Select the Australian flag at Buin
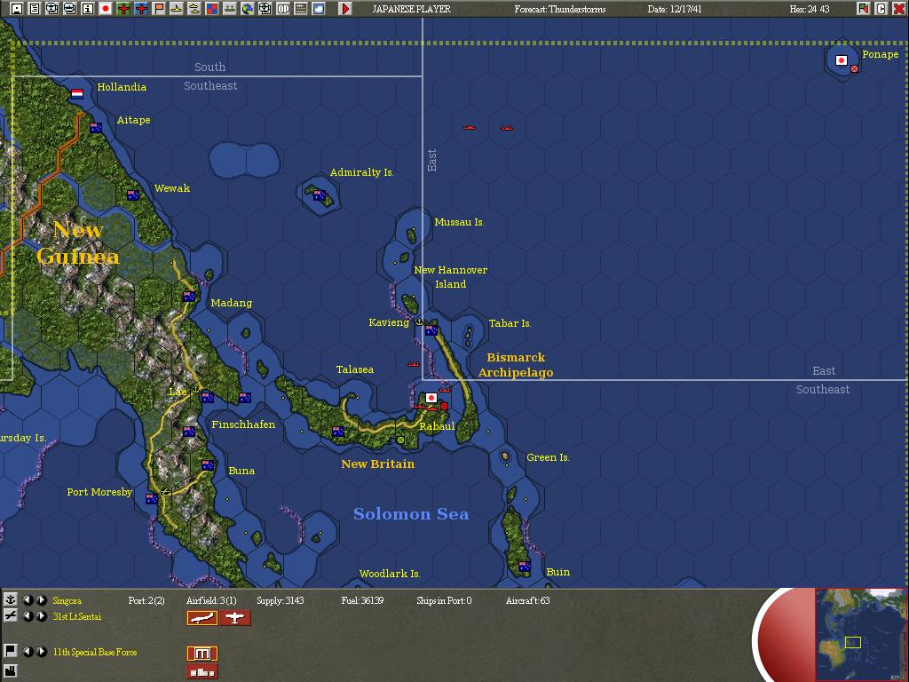 tap(524, 566)
